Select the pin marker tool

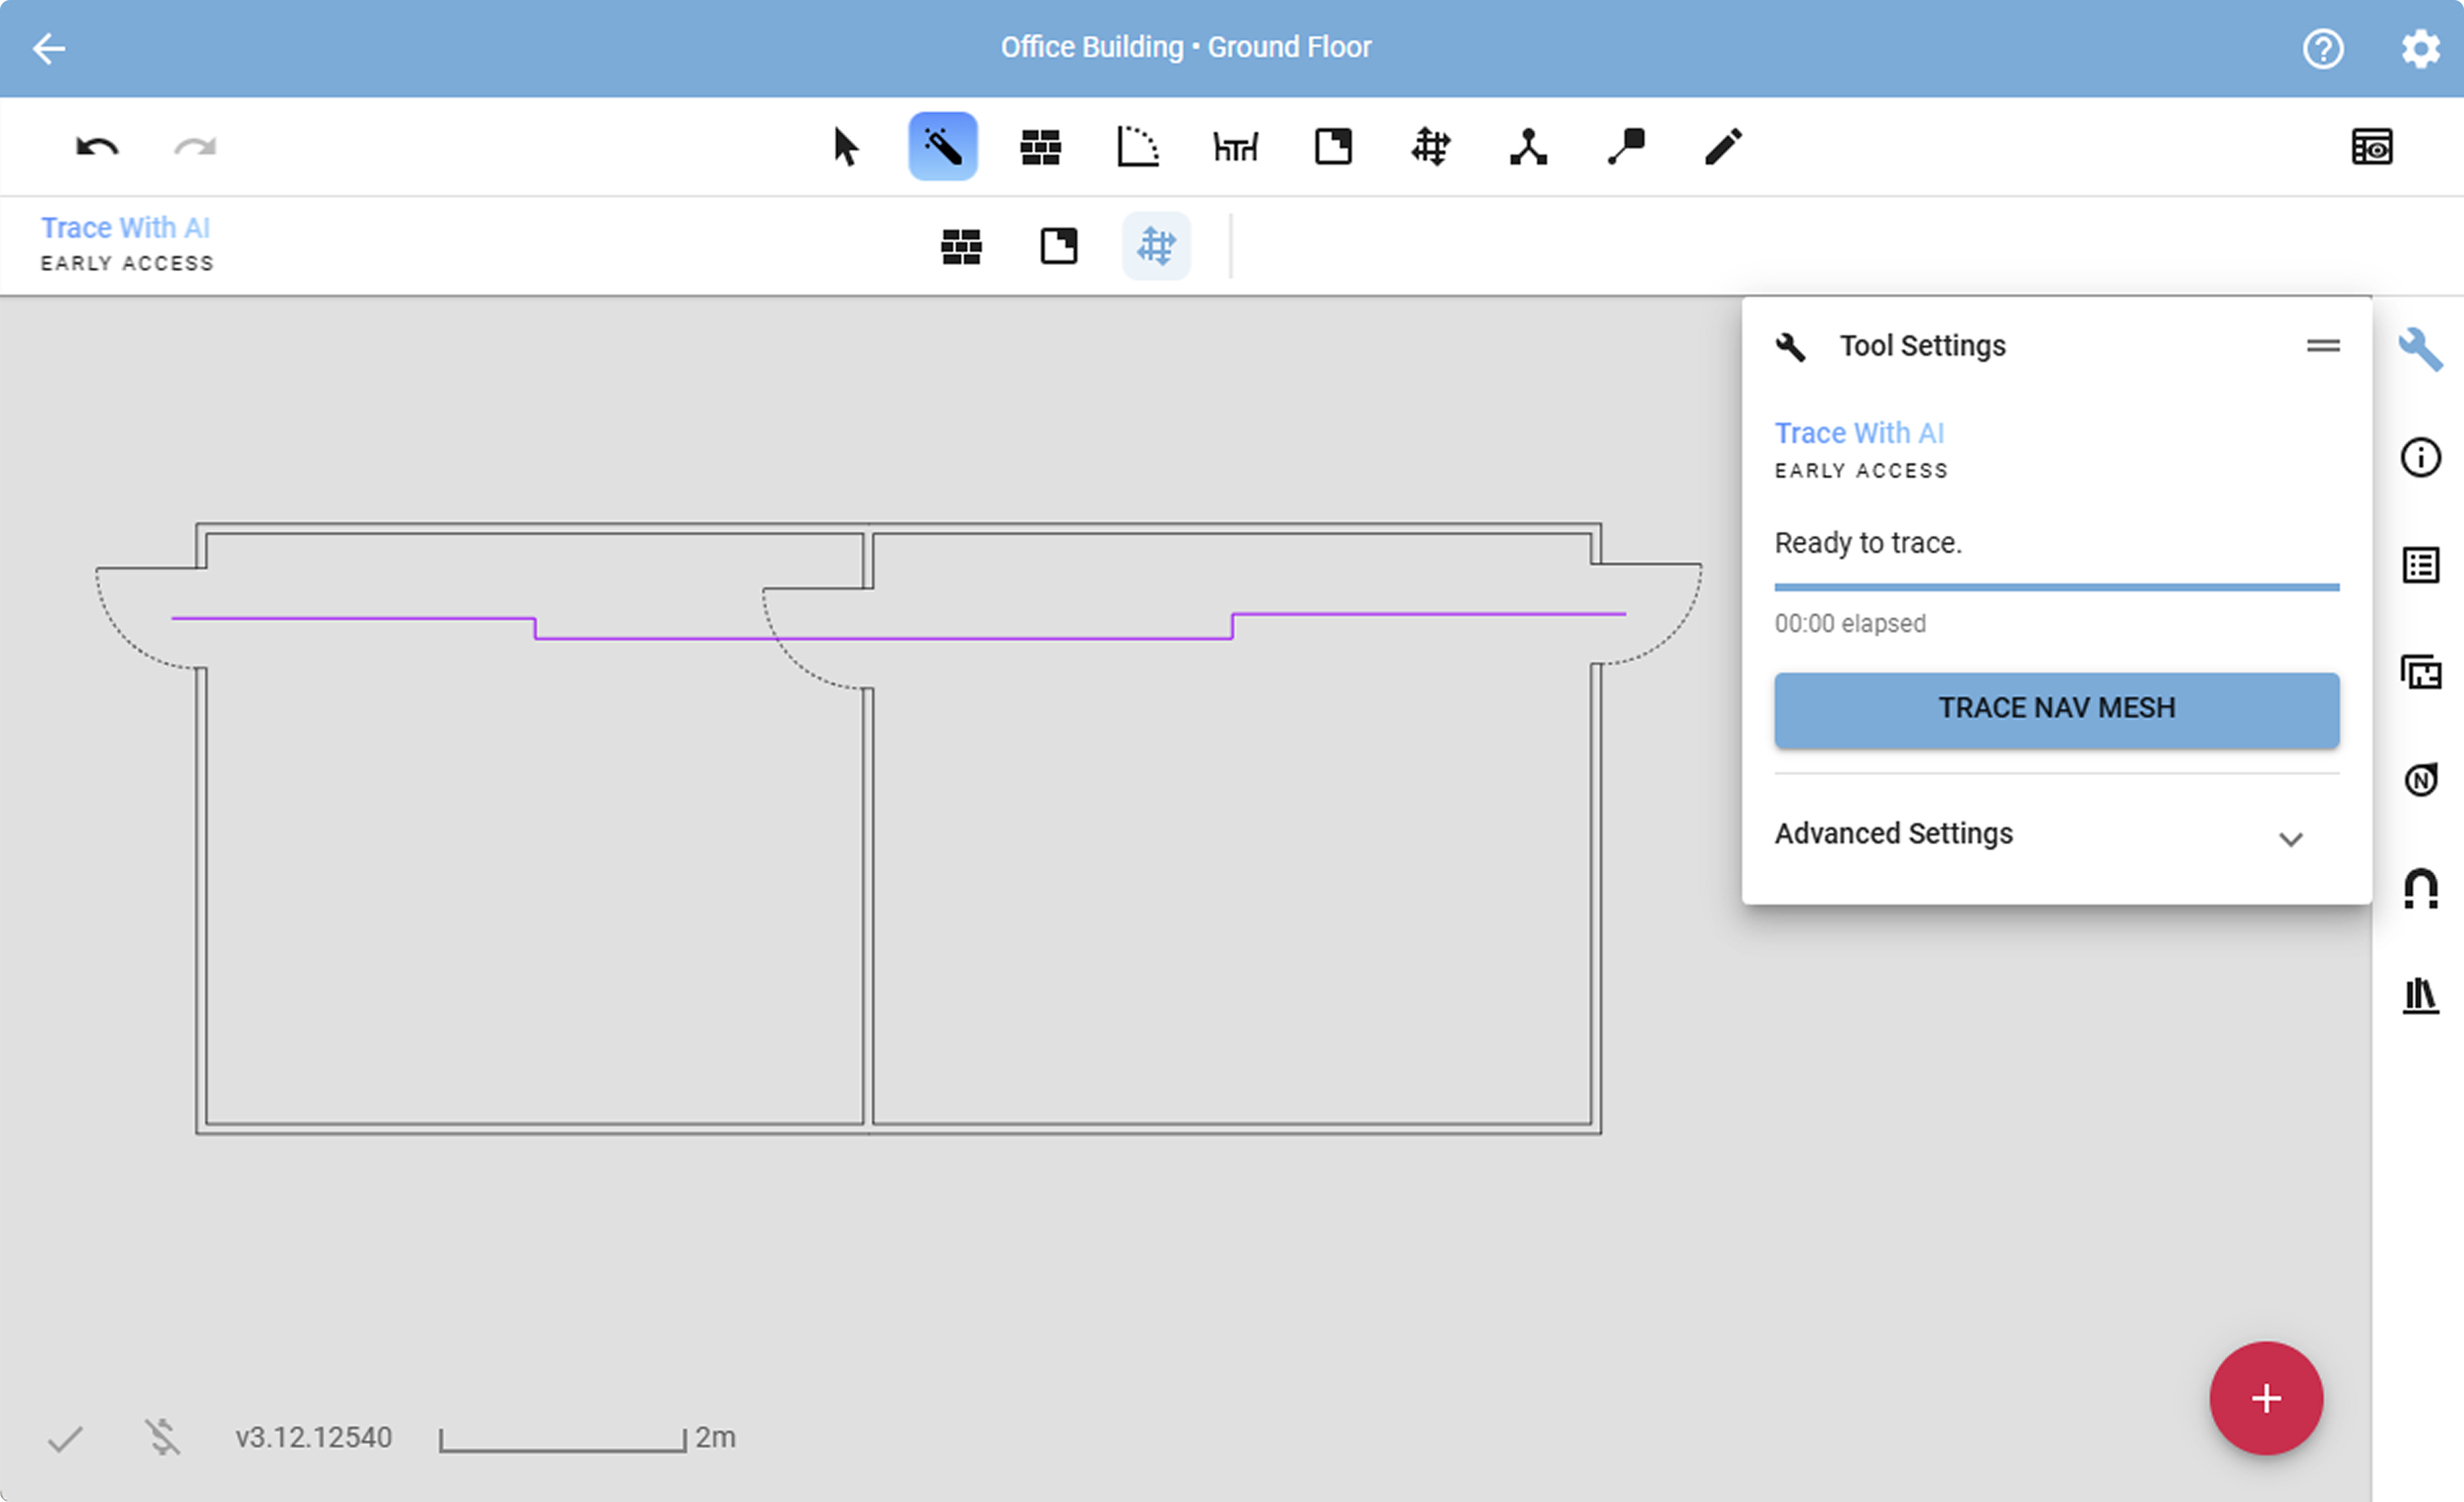[x=1626, y=147]
